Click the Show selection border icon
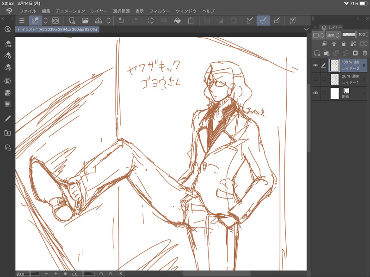370x277 pixels. (x=234, y=21)
